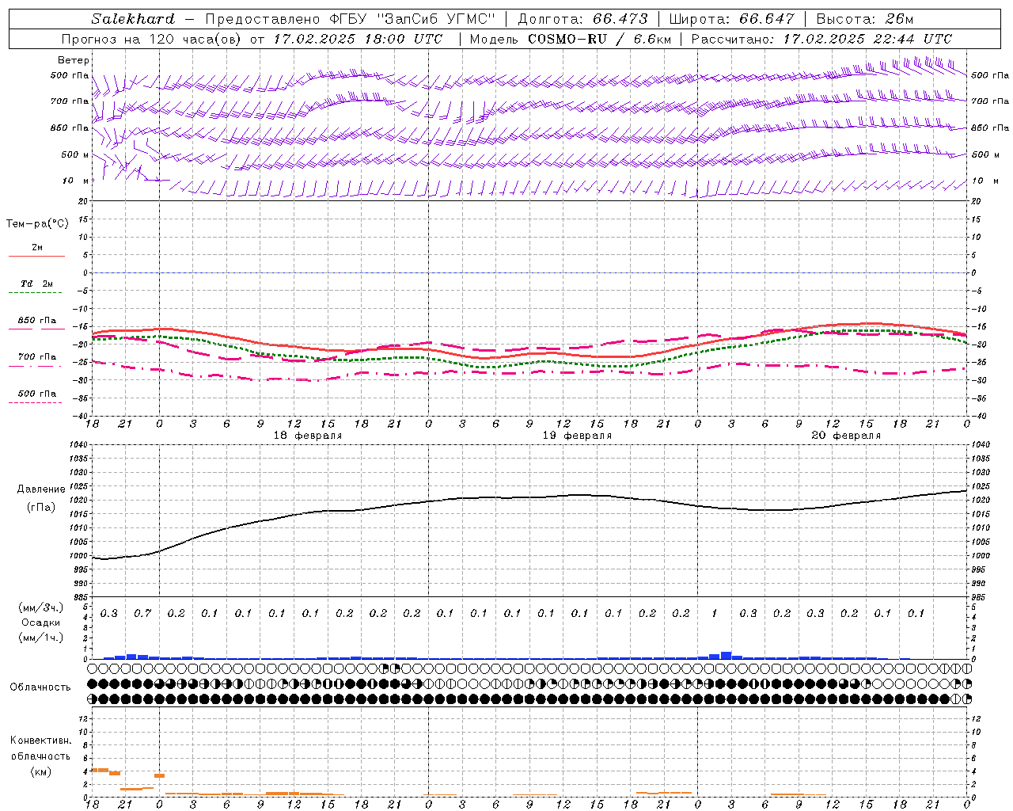Click the 'Конвективн.' convective cloud label
The height and width of the screenshot is (811, 1013).
click(40, 741)
